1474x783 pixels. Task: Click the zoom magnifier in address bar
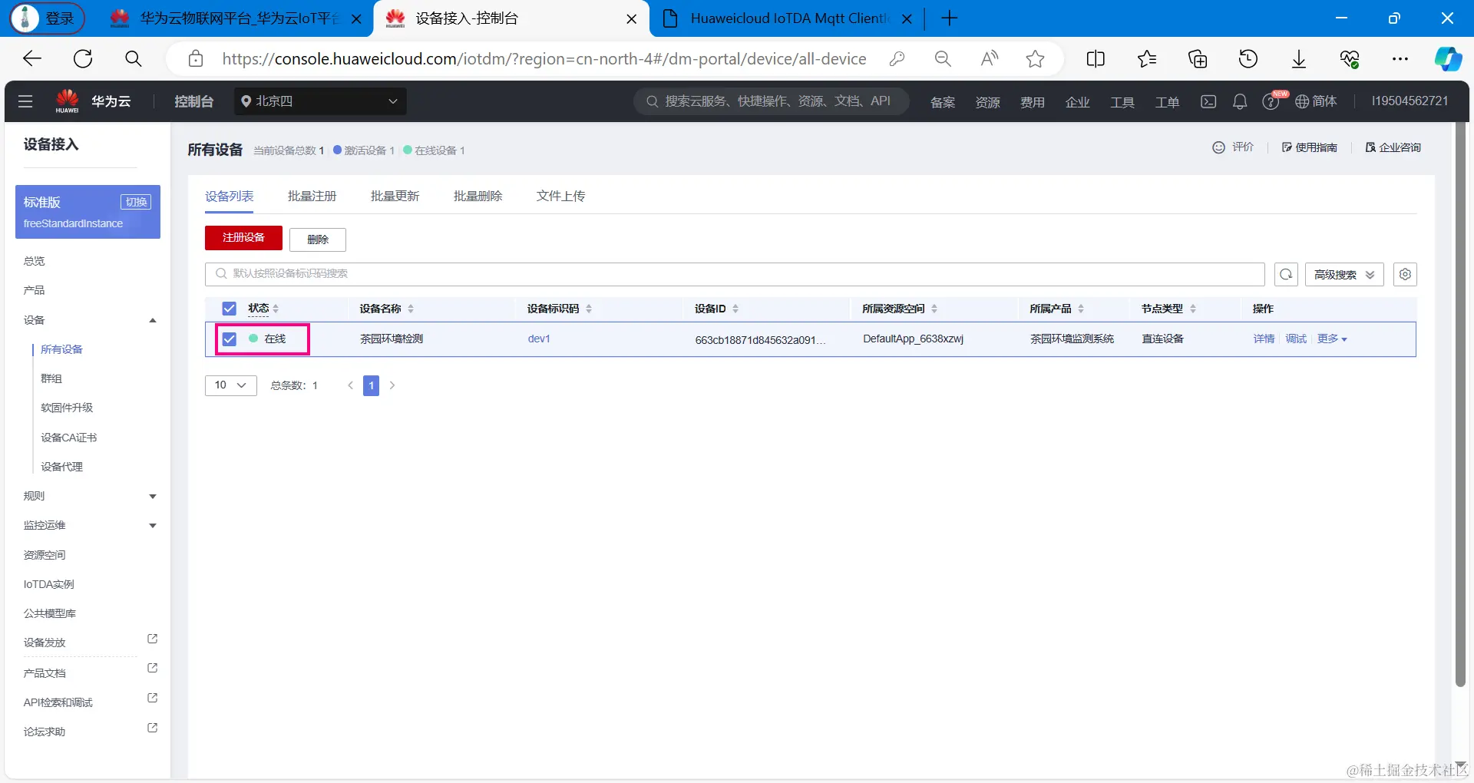943,58
